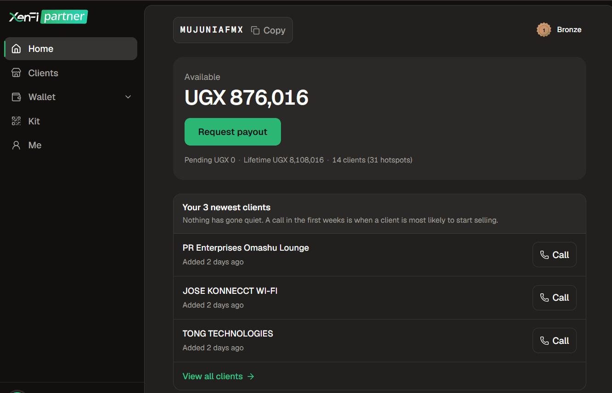Click the phone icon for JOSE KONNECCT WI-FI
This screenshot has width=612, height=393.
pyautogui.click(x=545, y=298)
